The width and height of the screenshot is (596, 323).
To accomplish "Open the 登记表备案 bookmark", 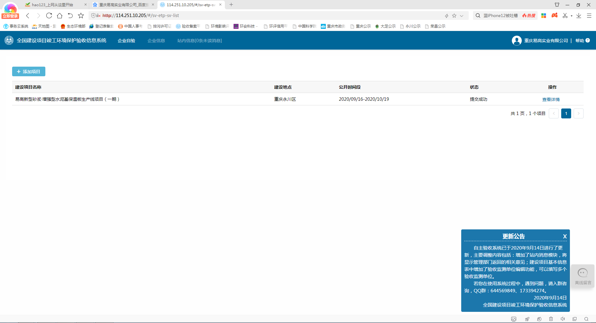I will (x=101, y=26).
